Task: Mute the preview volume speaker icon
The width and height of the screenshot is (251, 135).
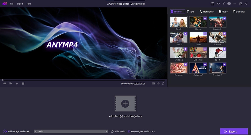Action: 158,83
